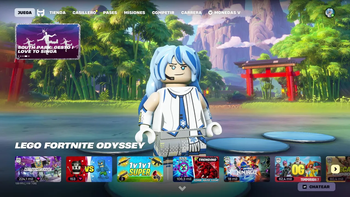Select the red vs blue game card
Image resolution: width=350 pixels, height=197 pixels.
tap(89, 169)
